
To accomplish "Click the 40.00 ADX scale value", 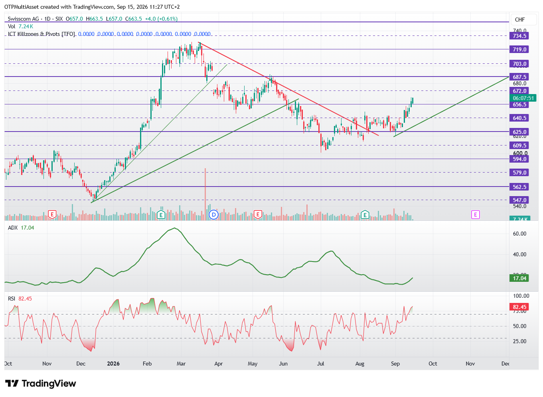I will point(520,254).
